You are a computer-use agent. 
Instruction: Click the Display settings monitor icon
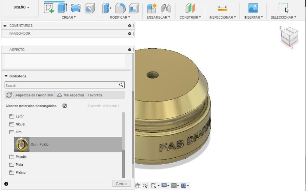164,186
